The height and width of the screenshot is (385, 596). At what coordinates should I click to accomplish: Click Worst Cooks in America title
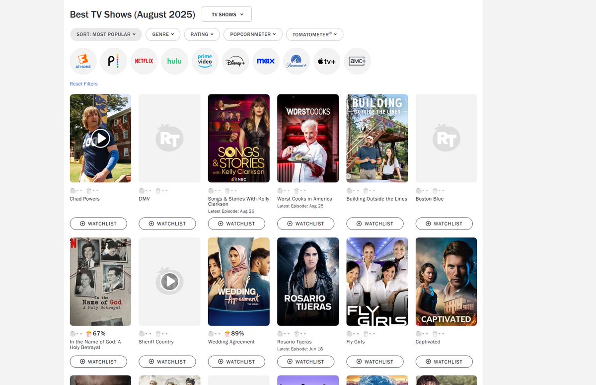coord(304,199)
